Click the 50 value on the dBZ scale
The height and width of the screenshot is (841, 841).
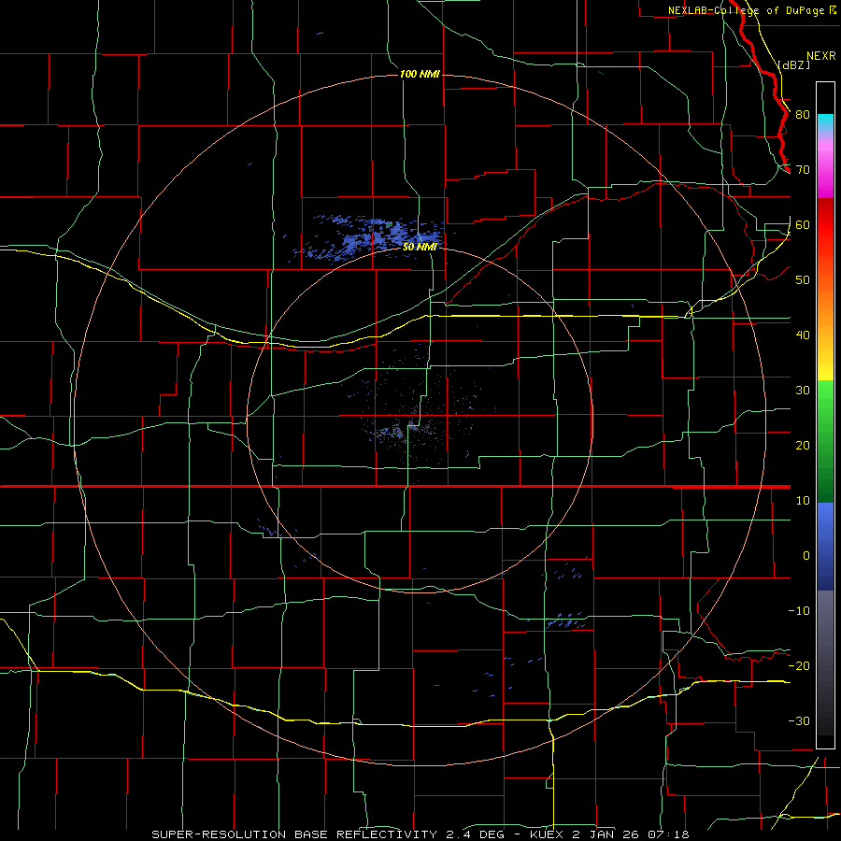pos(803,280)
